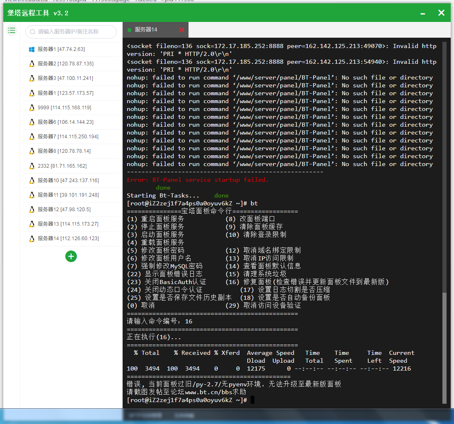Click the red 'Error: BT-Panel service startup failed.' line
The image size is (454, 424).
tap(198, 180)
